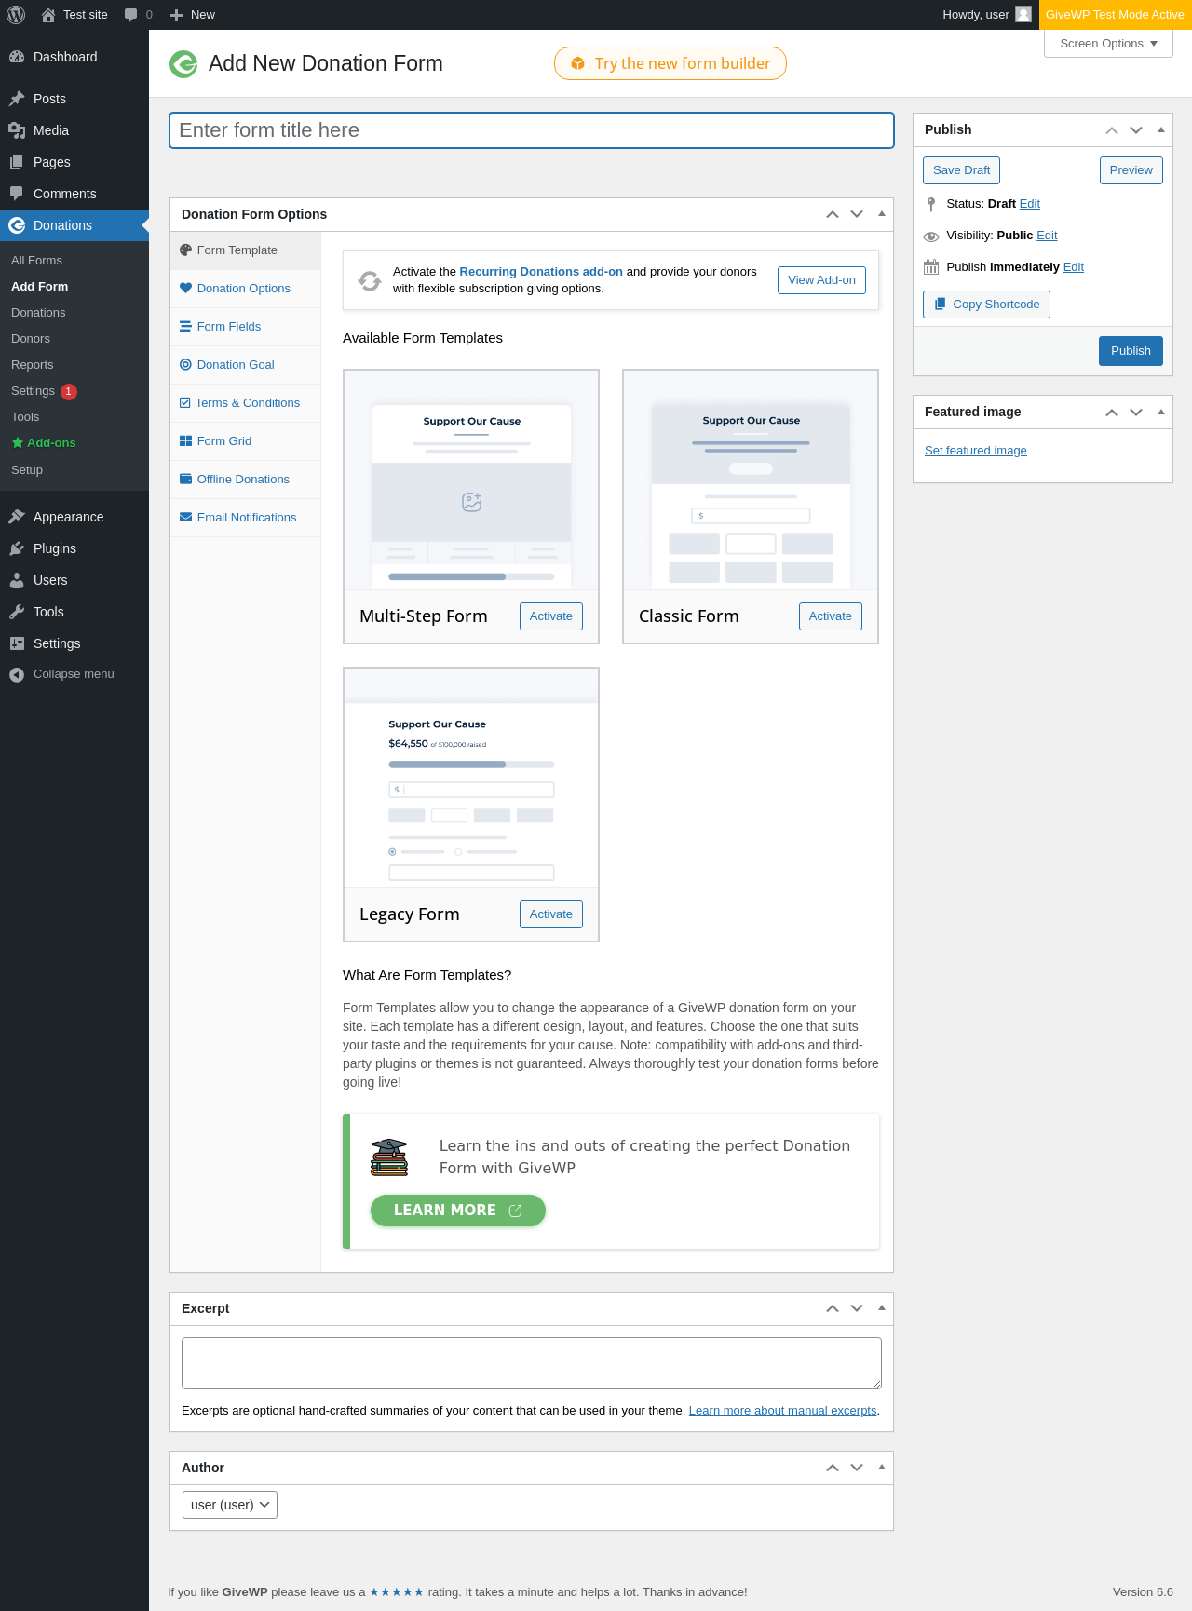Viewport: 1192px width, 1611px height.
Task: Click the Comments bubble icon in sidebar
Action: tap(17, 194)
